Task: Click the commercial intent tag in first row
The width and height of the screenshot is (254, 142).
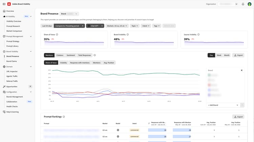Action: pyautogui.click(x=134, y=130)
